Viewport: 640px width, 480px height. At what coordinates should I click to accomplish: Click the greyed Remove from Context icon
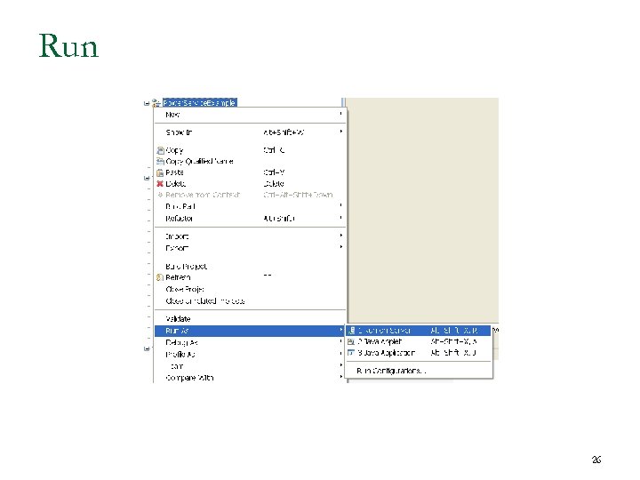pos(160,195)
